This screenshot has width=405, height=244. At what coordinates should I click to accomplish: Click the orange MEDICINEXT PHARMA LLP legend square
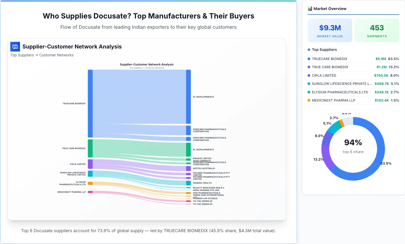[x=309, y=100]
